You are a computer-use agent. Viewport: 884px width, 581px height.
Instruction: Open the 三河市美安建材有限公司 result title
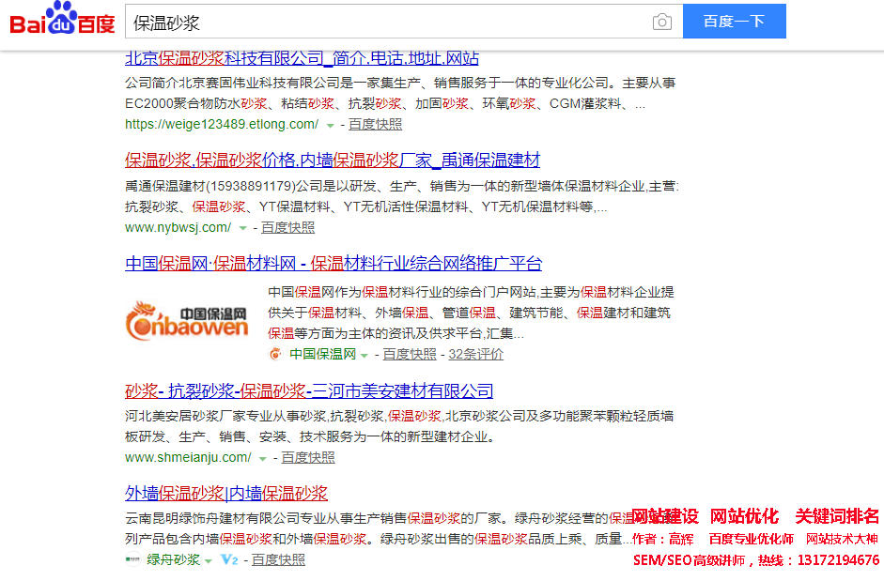[x=309, y=390]
